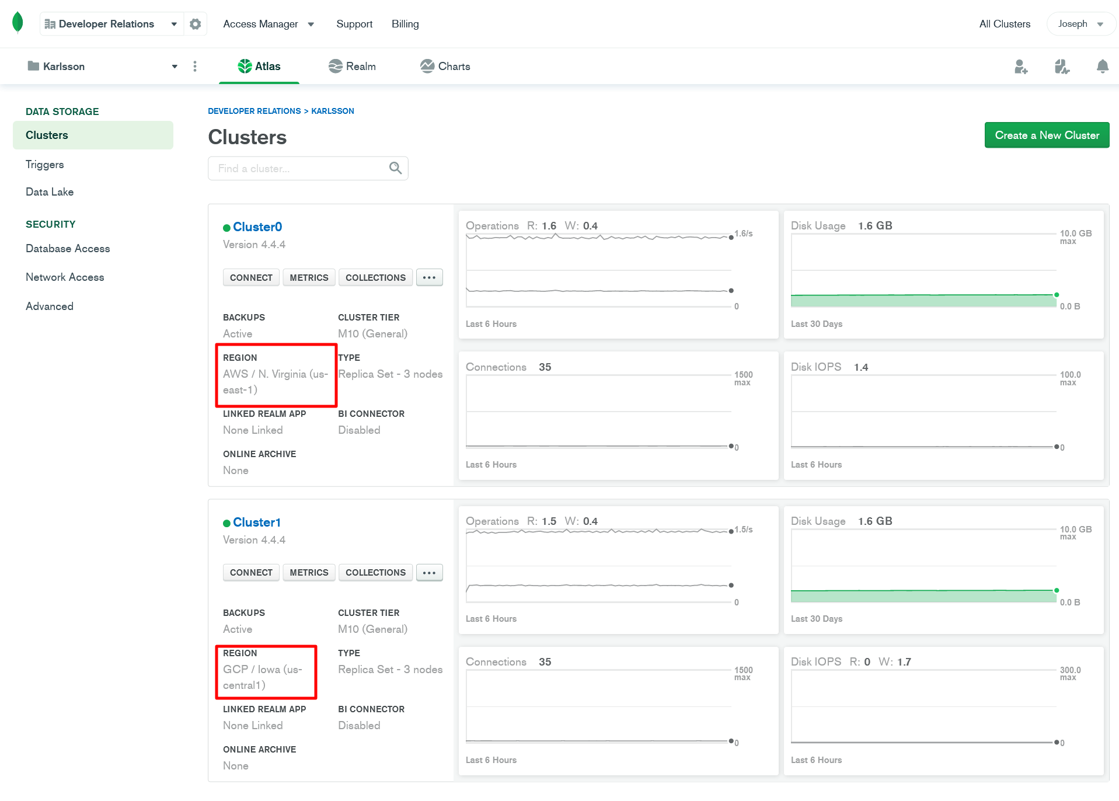Click Cluster1 region GCP / Iowa text
Viewport: 1119px width, 801px height.
pos(263,677)
